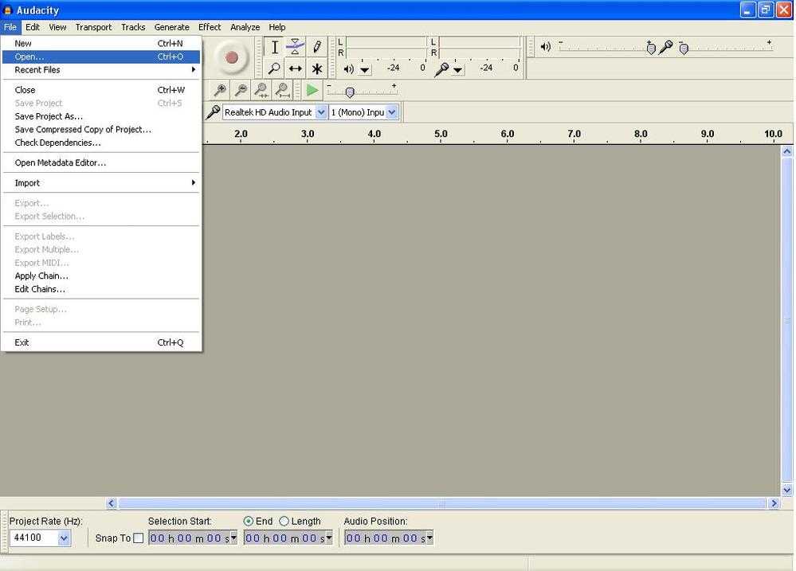Open the View menu
The height and width of the screenshot is (571, 796).
coord(57,27)
